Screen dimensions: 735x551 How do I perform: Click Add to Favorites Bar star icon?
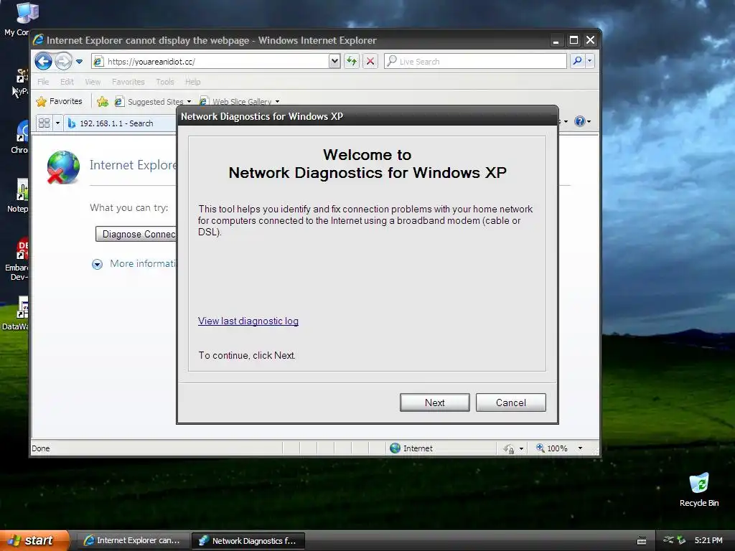pos(103,101)
